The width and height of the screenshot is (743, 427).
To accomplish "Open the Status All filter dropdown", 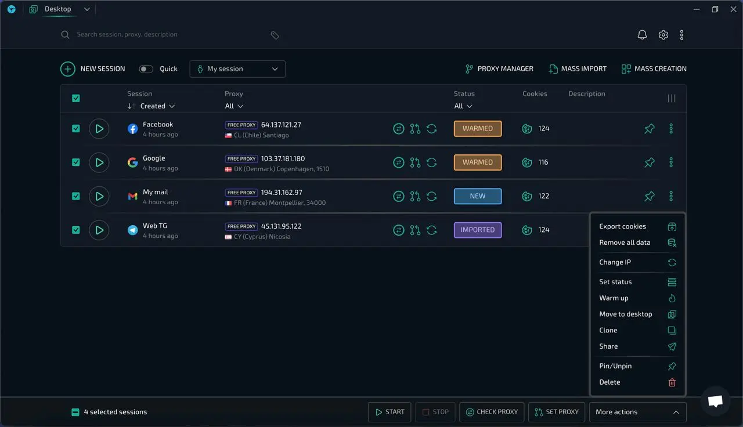I will (x=463, y=106).
